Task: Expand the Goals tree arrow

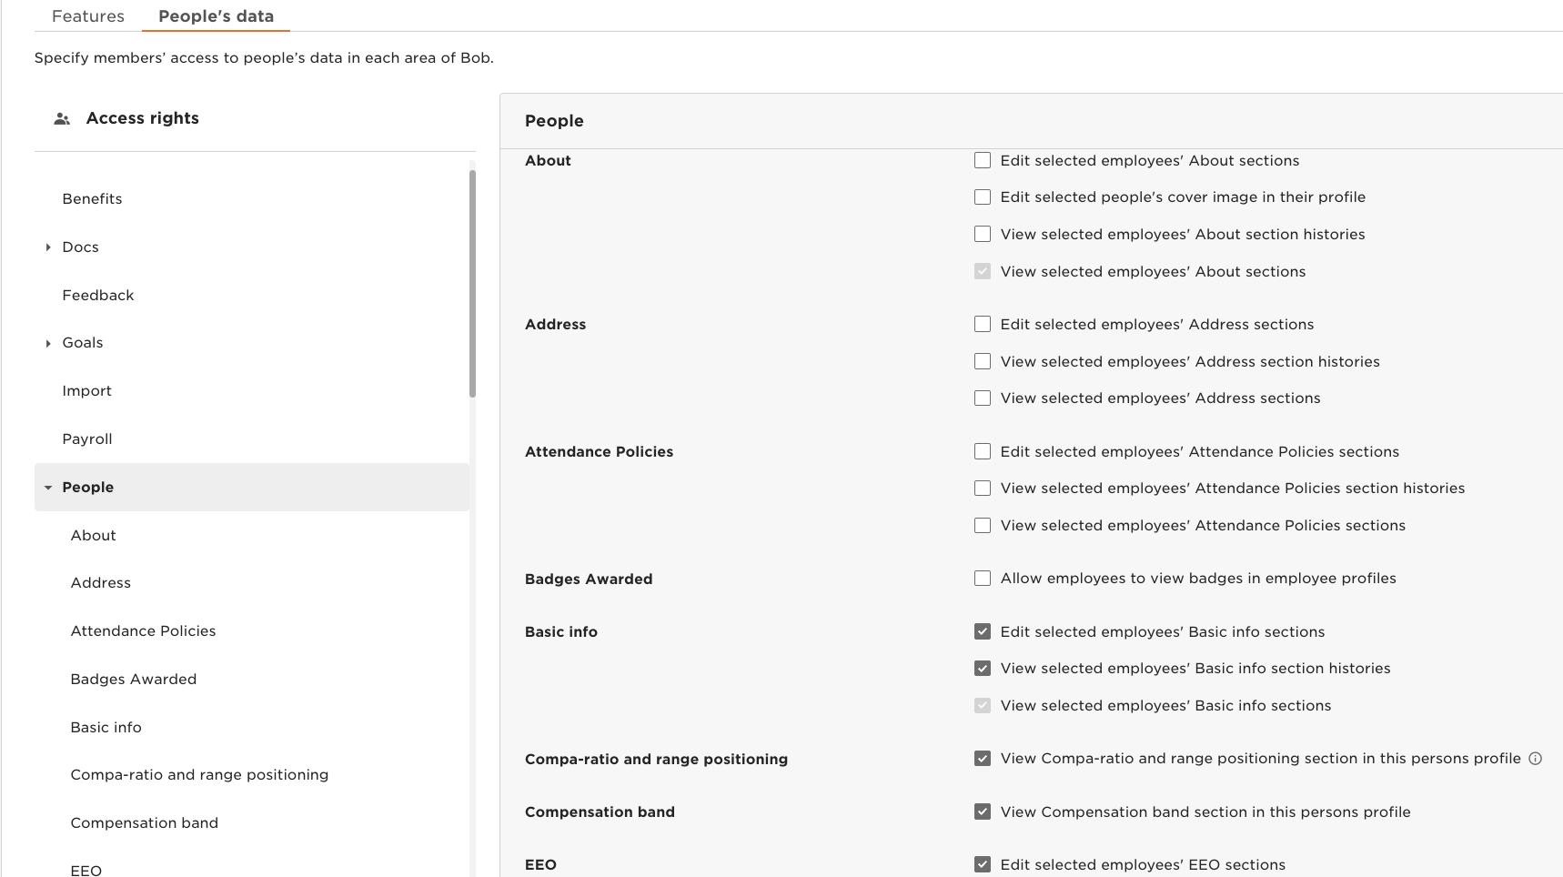Action: point(48,343)
